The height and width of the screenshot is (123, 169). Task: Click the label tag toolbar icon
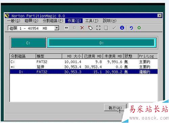coord(90,28)
